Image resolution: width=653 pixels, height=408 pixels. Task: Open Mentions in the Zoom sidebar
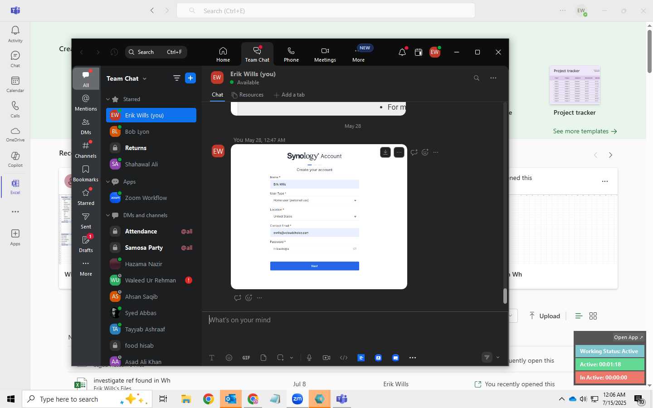(86, 103)
